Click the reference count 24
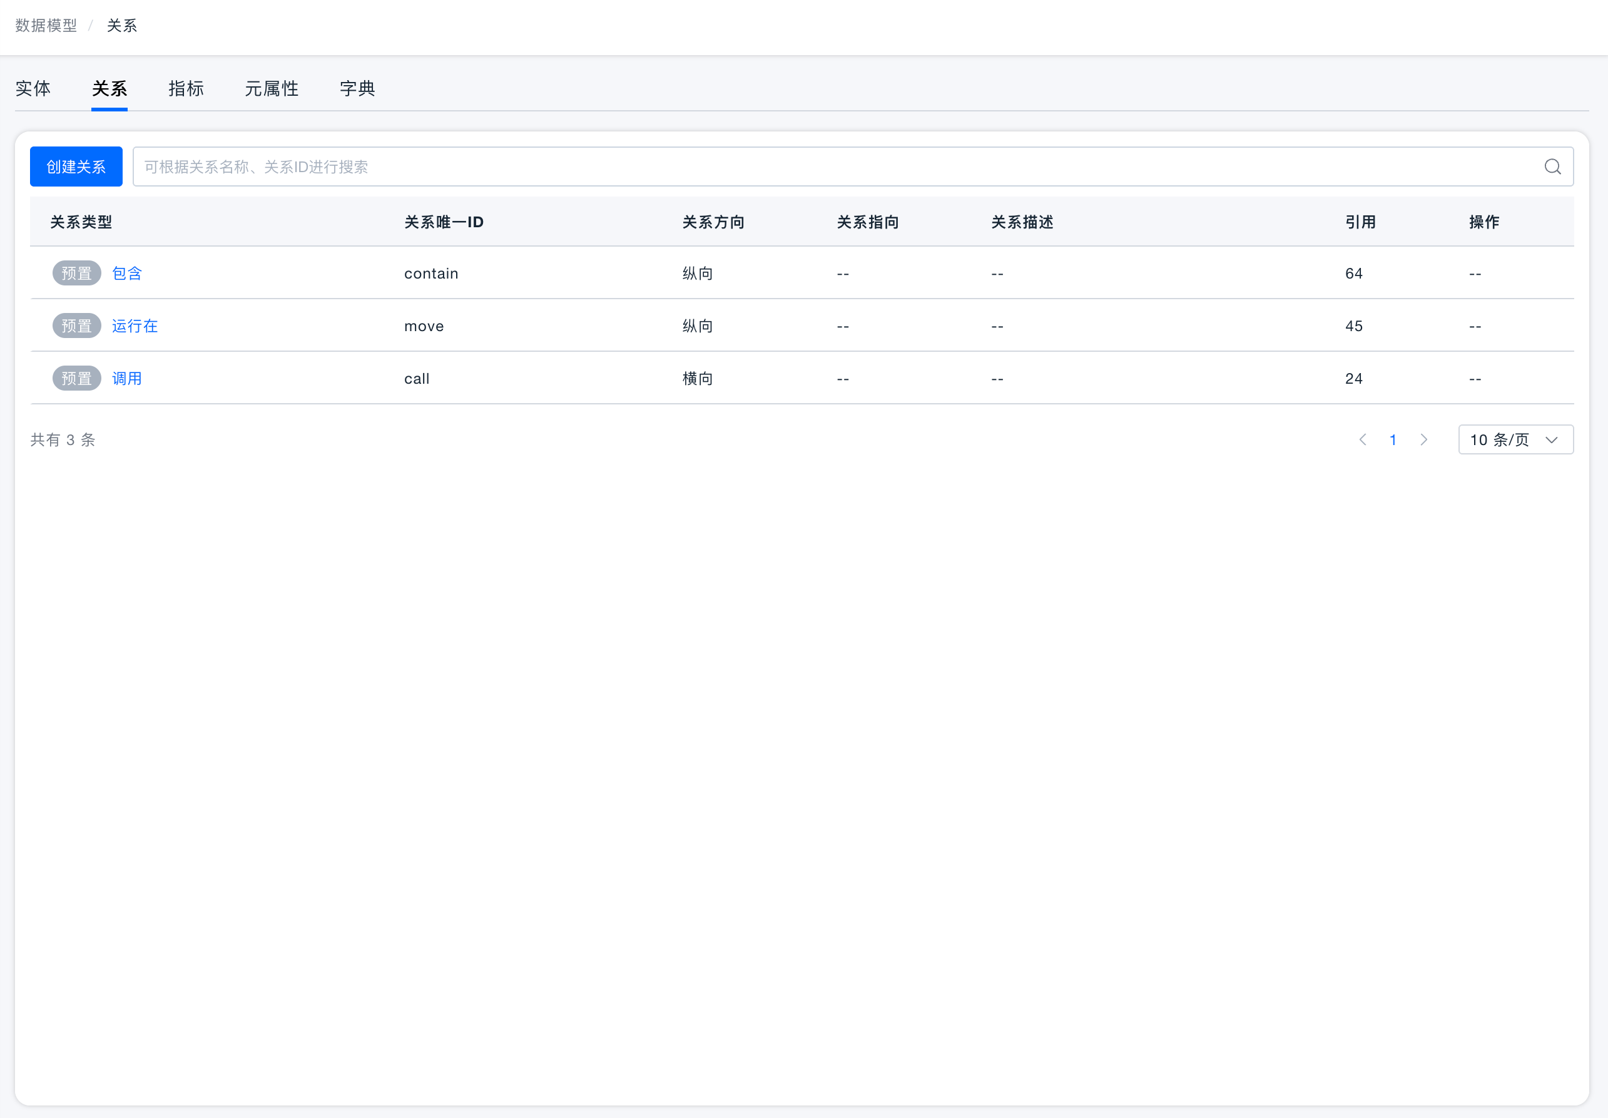1608x1118 pixels. click(x=1354, y=378)
